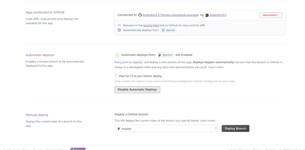Click the purple Support button in footer
Image resolution: width=305 pixels, height=150 pixels.
(78, 149)
